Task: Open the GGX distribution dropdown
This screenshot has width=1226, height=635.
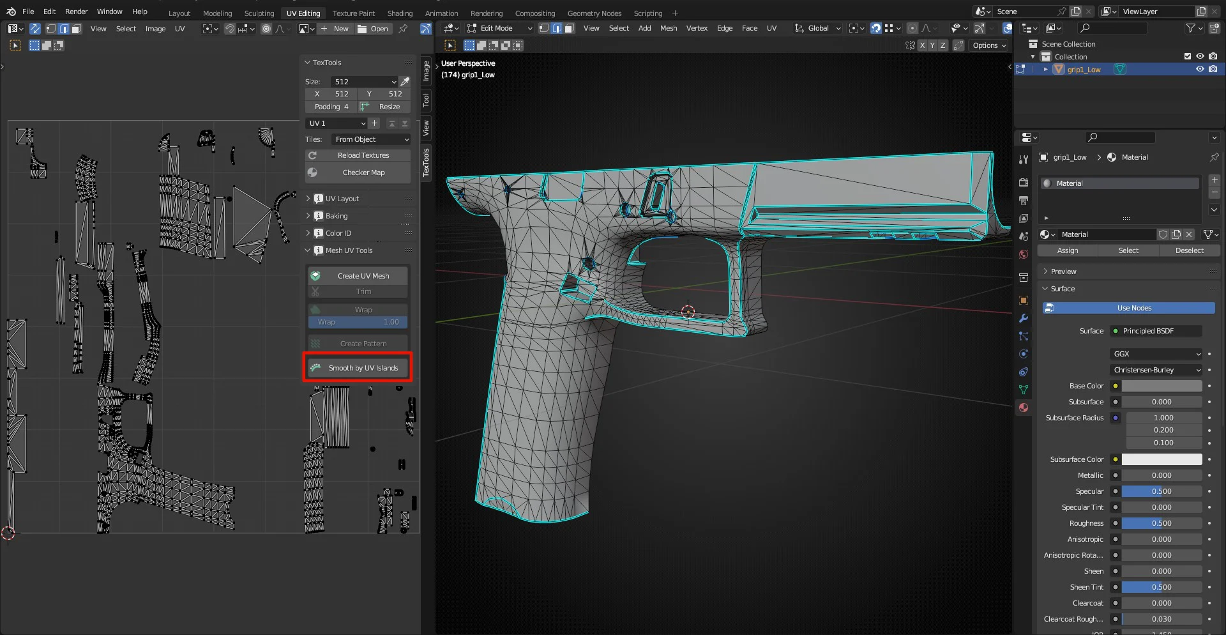Action: point(1157,354)
